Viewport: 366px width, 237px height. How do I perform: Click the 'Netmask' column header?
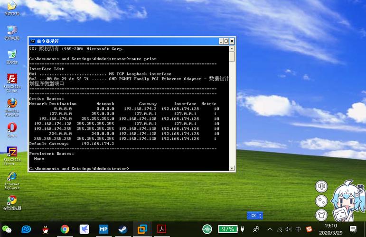click(105, 104)
